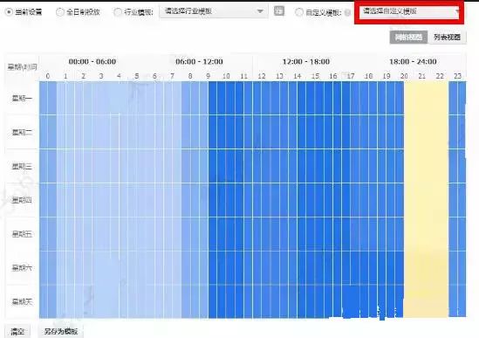Expand the 请选择自定义模板 dropdown
The image size is (479, 338).
[x=409, y=11]
